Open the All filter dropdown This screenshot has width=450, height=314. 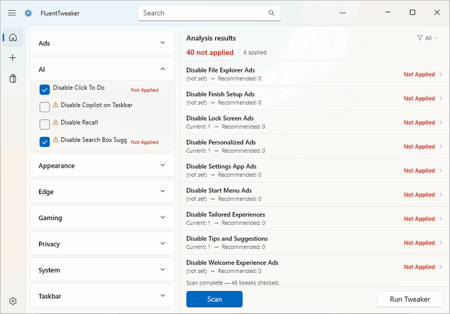point(428,38)
